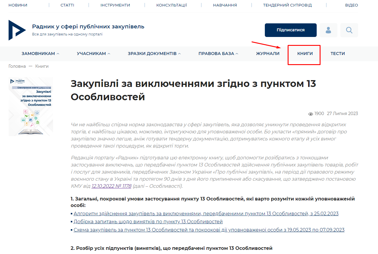This screenshot has width=378, height=254.
Task: Go to the ТЕСТИ section
Action: (x=338, y=54)
